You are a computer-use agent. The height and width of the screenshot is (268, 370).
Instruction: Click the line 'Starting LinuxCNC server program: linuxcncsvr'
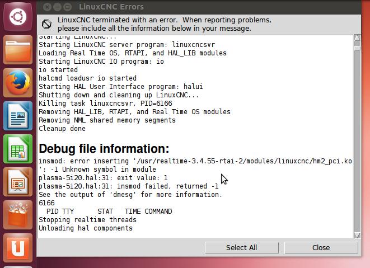127,45
